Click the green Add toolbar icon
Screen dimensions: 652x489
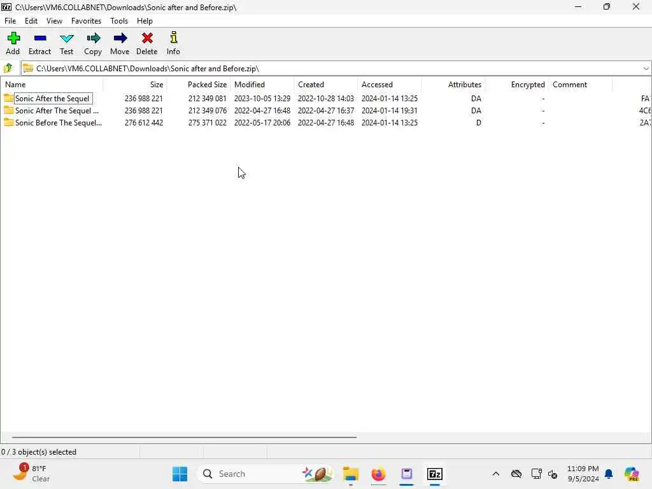tap(13, 38)
